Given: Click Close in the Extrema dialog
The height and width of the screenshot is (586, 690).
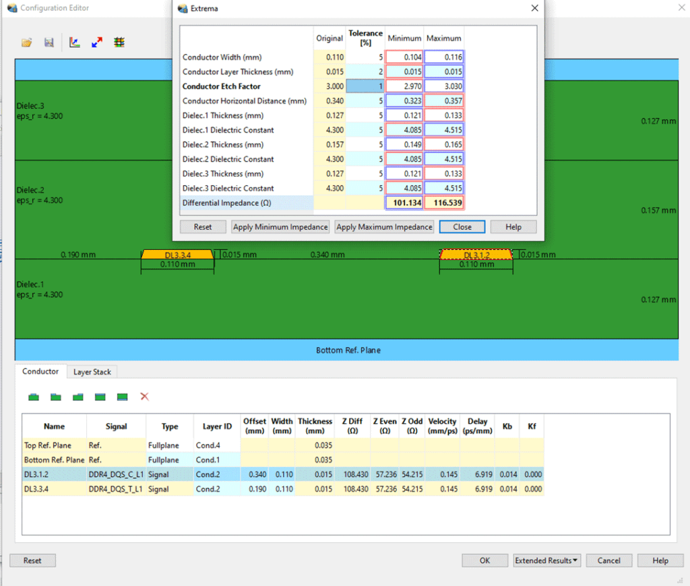Looking at the screenshot, I should click(x=462, y=227).
